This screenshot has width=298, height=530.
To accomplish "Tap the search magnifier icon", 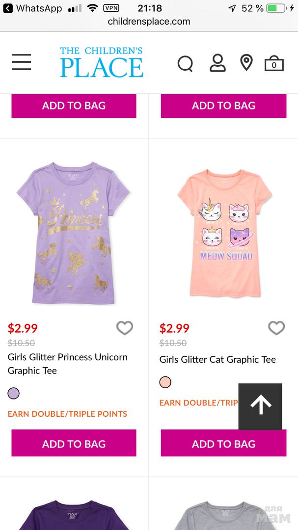I will click(x=185, y=63).
